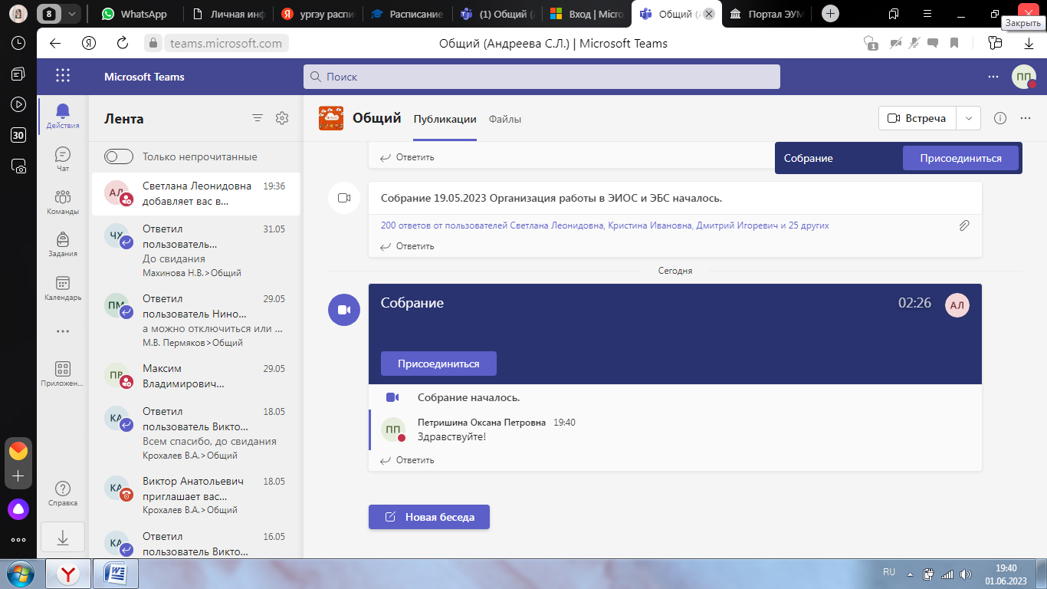This screenshot has height=589, width=1047.
Task: Open Calendar (Календарь) in sidebar
Action: [x=63, y=288]
